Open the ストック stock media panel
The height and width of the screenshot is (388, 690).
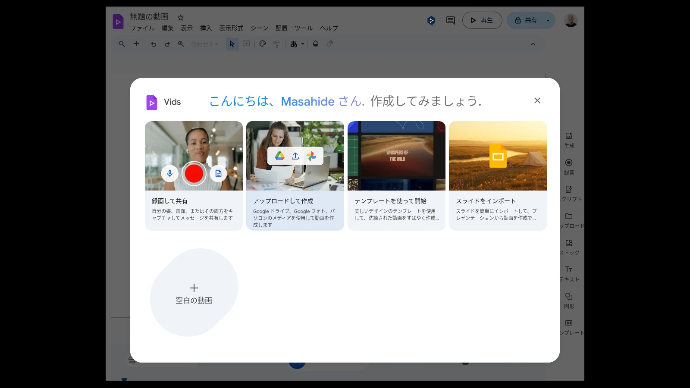[569, 247]
